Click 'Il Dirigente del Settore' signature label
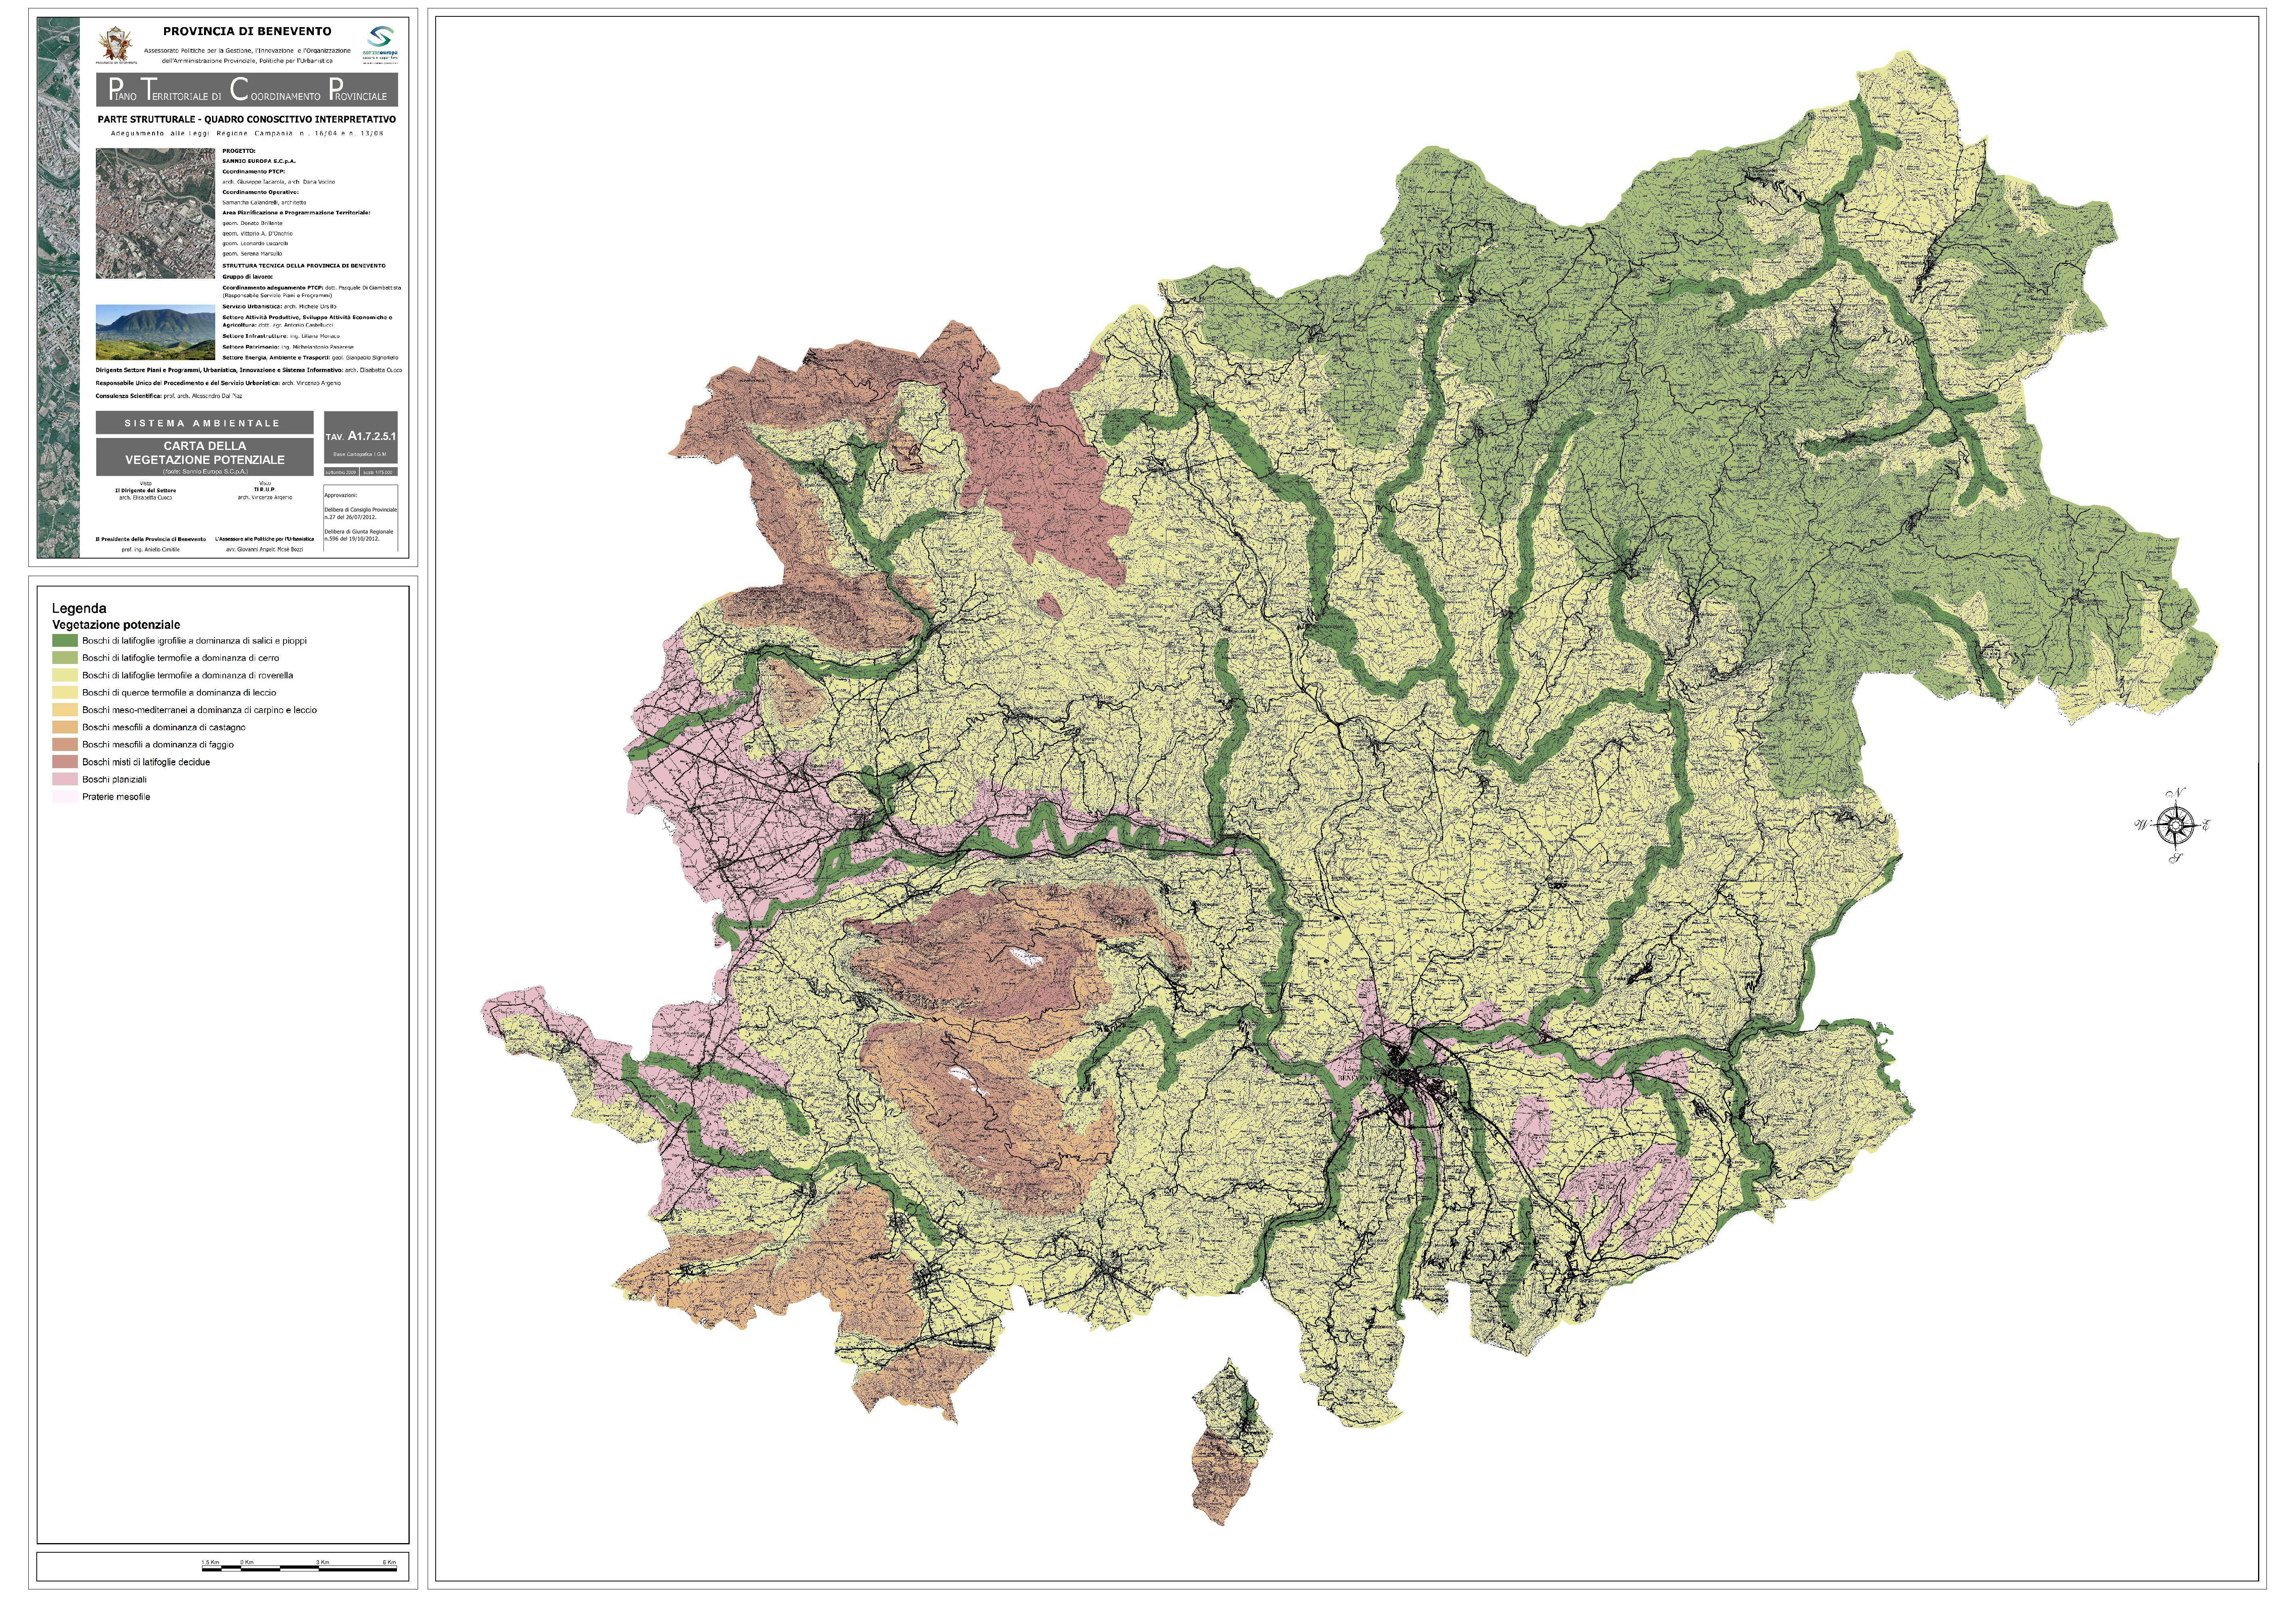Image resolution: width=2296 pixels, height=1597 pixels. (x=146, y=491)
